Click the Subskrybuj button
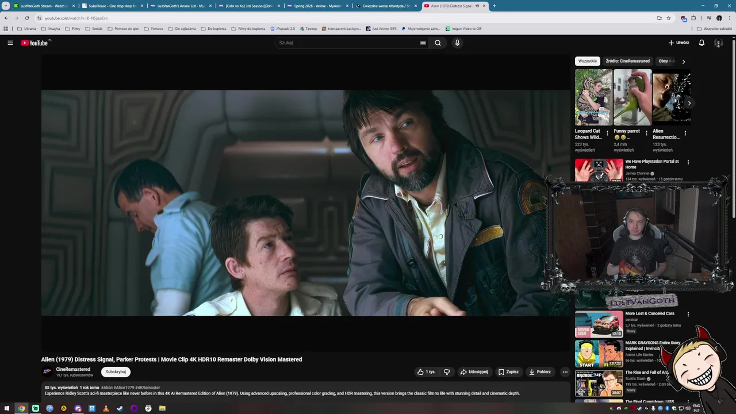 [x=116, y=372]
